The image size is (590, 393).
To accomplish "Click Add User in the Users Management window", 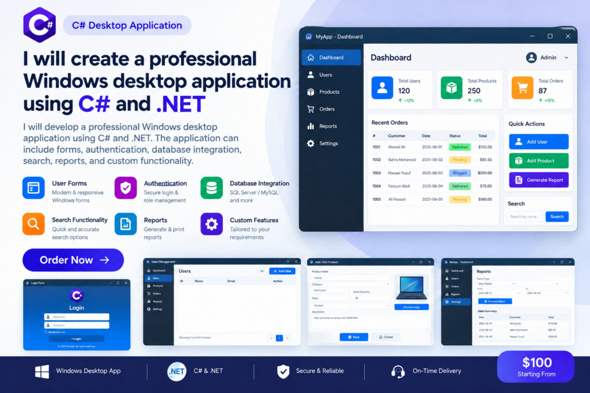I will (282, 271).
